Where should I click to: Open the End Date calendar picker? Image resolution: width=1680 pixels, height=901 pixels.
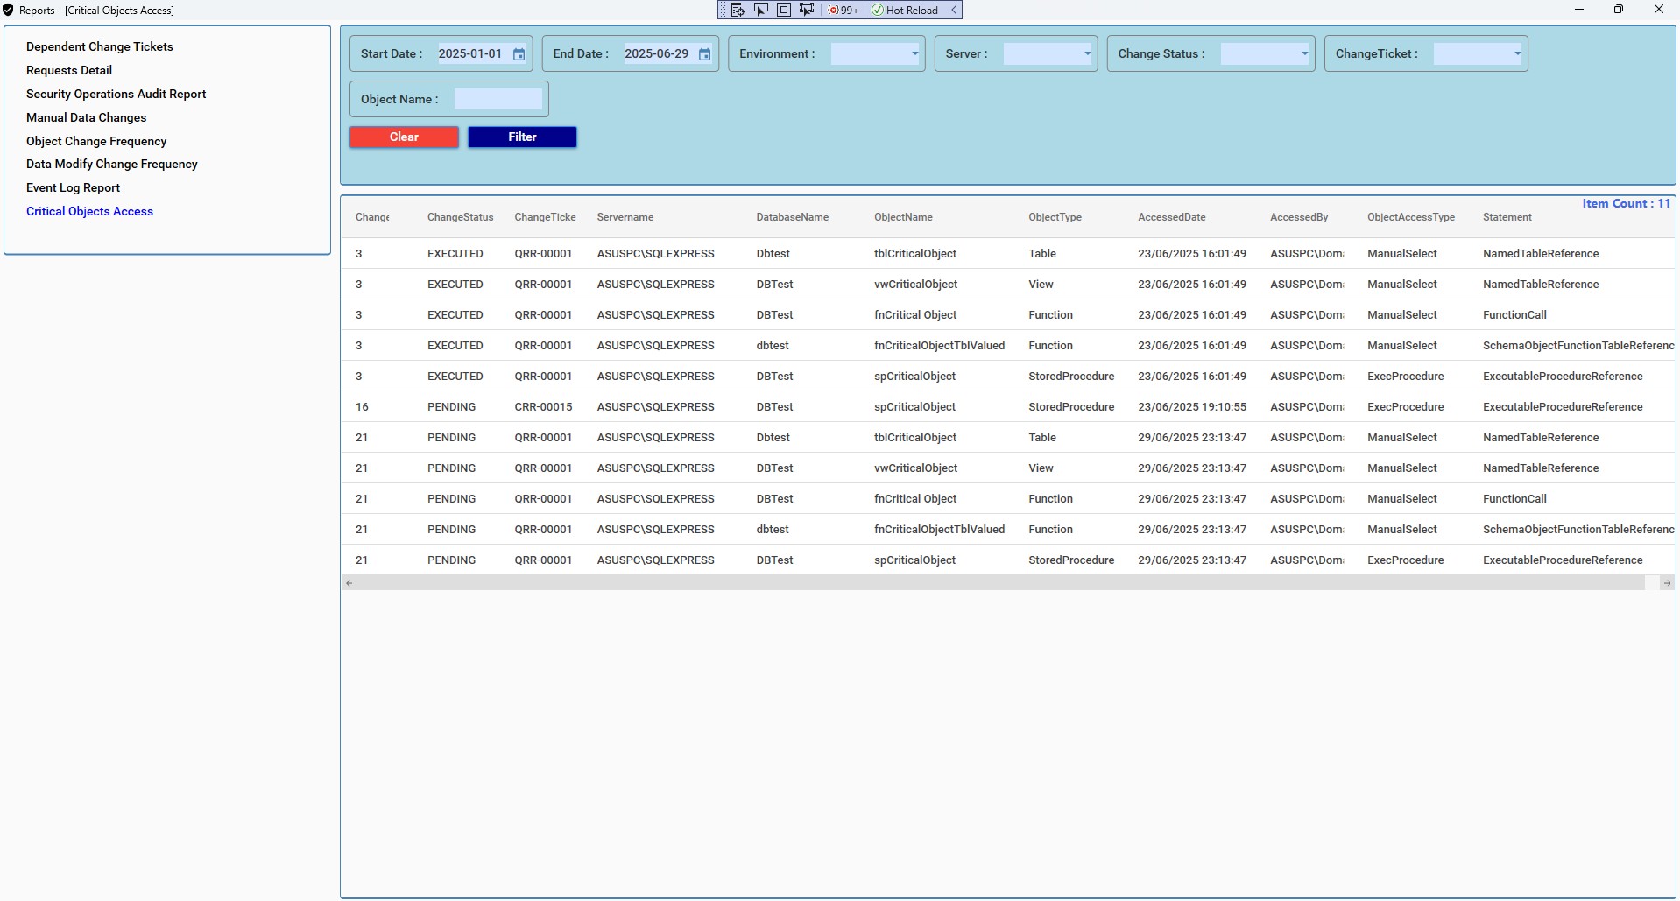pos(704,54)
